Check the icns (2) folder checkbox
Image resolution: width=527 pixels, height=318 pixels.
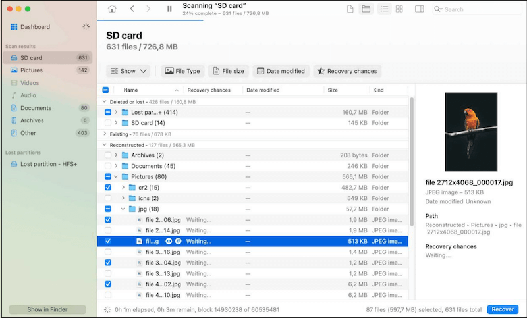(108, 198)
